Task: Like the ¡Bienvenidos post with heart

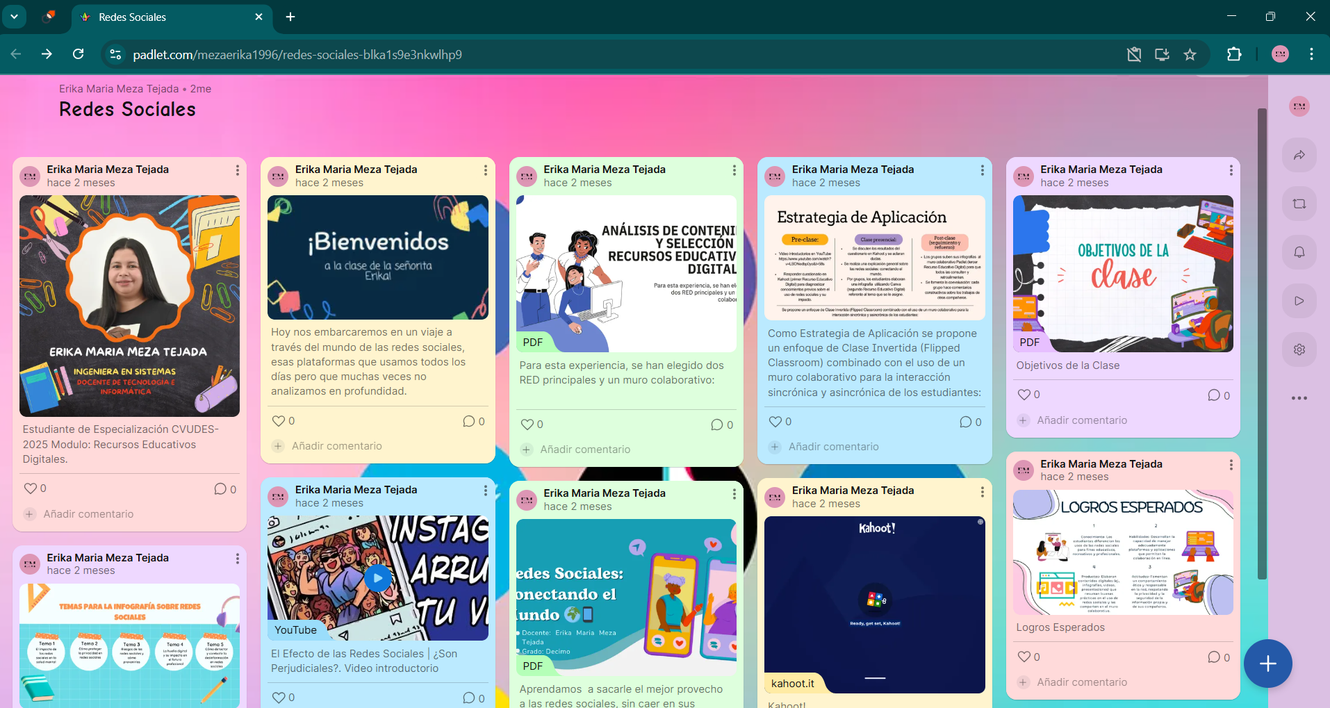Action: tap(279, 421)
